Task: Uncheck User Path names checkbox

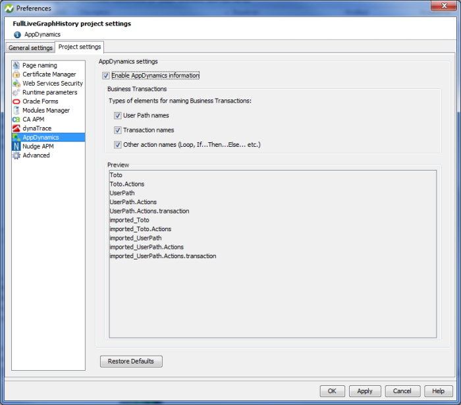Action: point(118,116)
